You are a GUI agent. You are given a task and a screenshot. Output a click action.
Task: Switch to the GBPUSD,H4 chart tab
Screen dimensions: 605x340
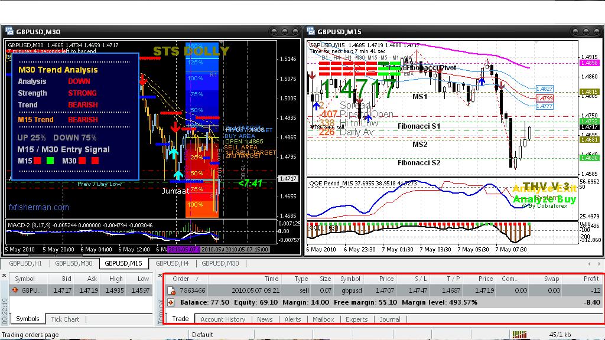pyautogui.click(x=172, y=263)
